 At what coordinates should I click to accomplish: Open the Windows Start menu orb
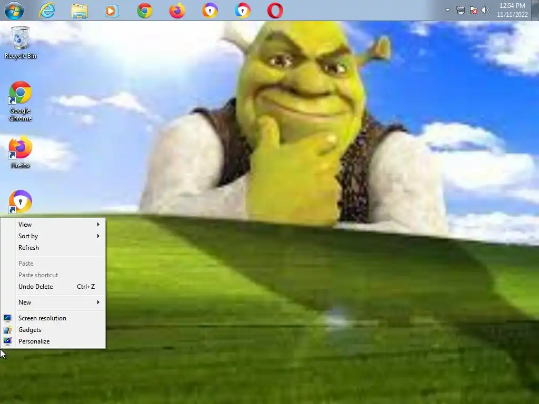pos(14,11)
